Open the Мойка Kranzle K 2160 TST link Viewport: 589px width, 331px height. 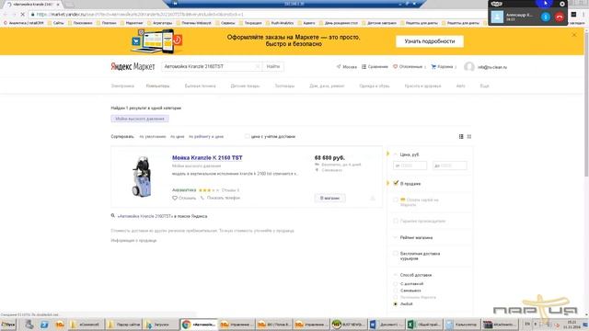coord(207,157)
